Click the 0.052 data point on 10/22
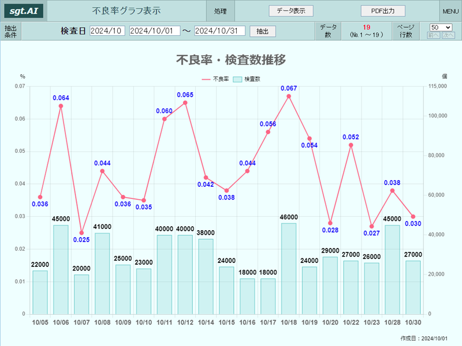Viewport: 462px width, 346px height. pos(351,145)
